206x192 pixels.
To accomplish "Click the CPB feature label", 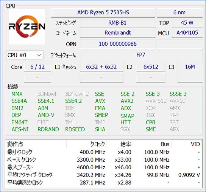I will [x=151, y=122].
